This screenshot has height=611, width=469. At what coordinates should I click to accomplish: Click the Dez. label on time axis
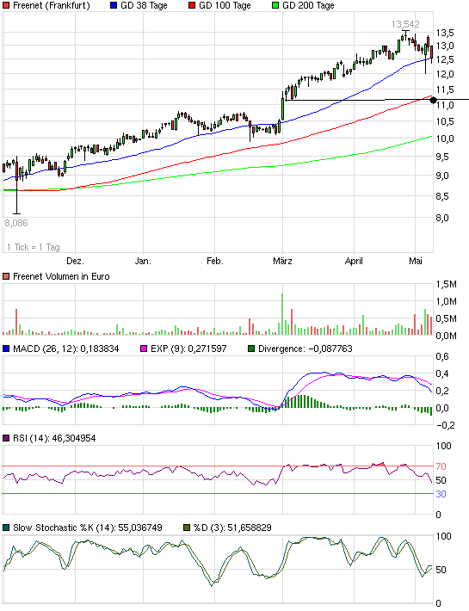click(x=75, y=261)
